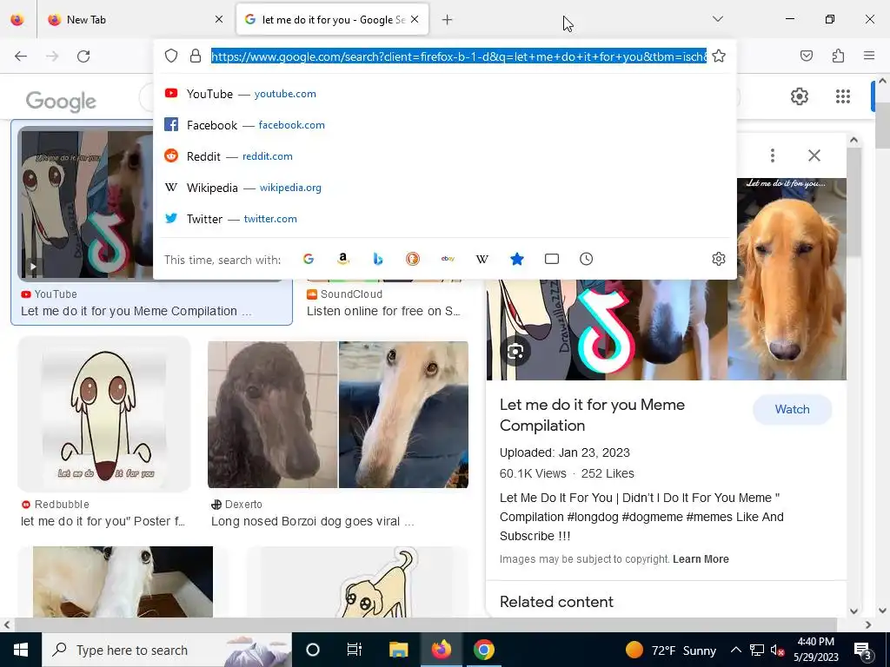Screen dimensions: 890x667
Task: Bookmark this page with the star
Action: pos(719,56)
